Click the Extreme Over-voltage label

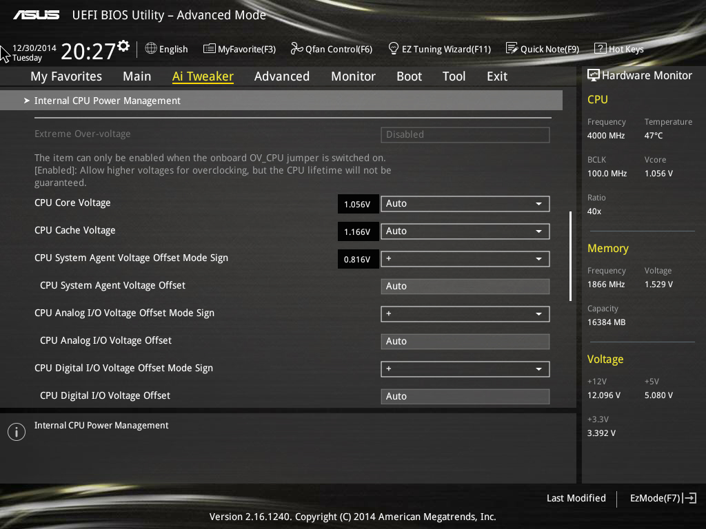point(83,134)
